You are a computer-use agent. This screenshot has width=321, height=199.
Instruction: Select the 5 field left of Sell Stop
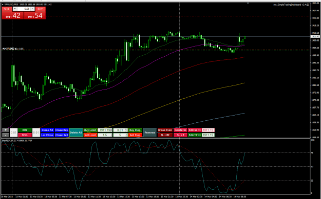pos(120,135)
